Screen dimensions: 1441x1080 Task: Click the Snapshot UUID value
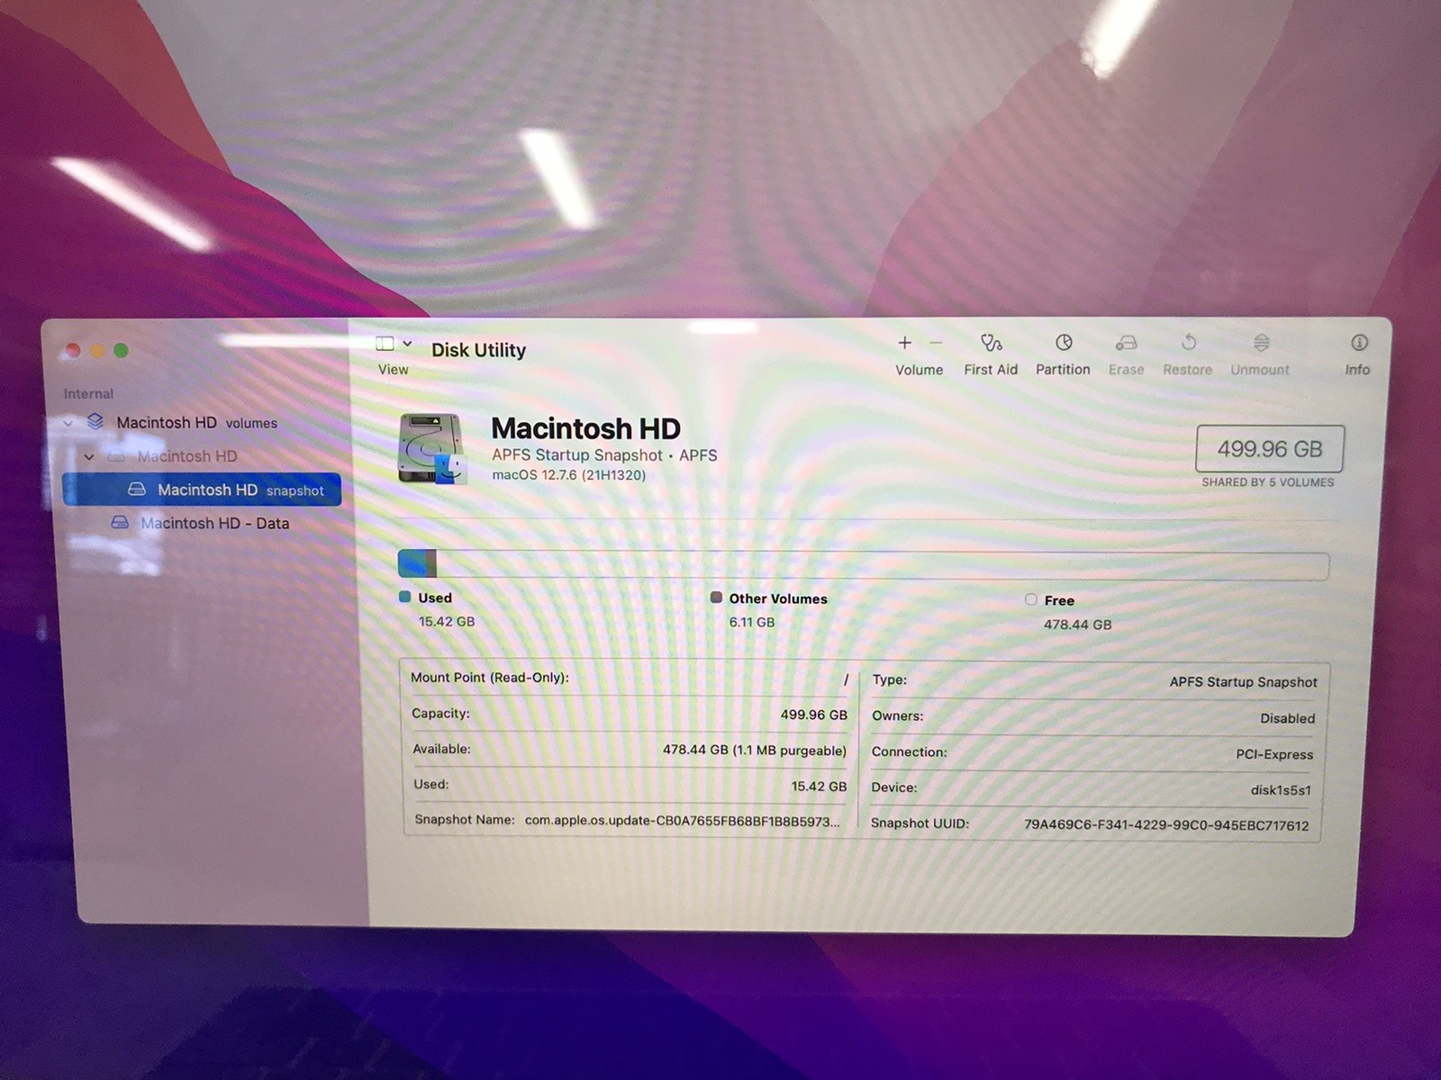pos(1166,825)
